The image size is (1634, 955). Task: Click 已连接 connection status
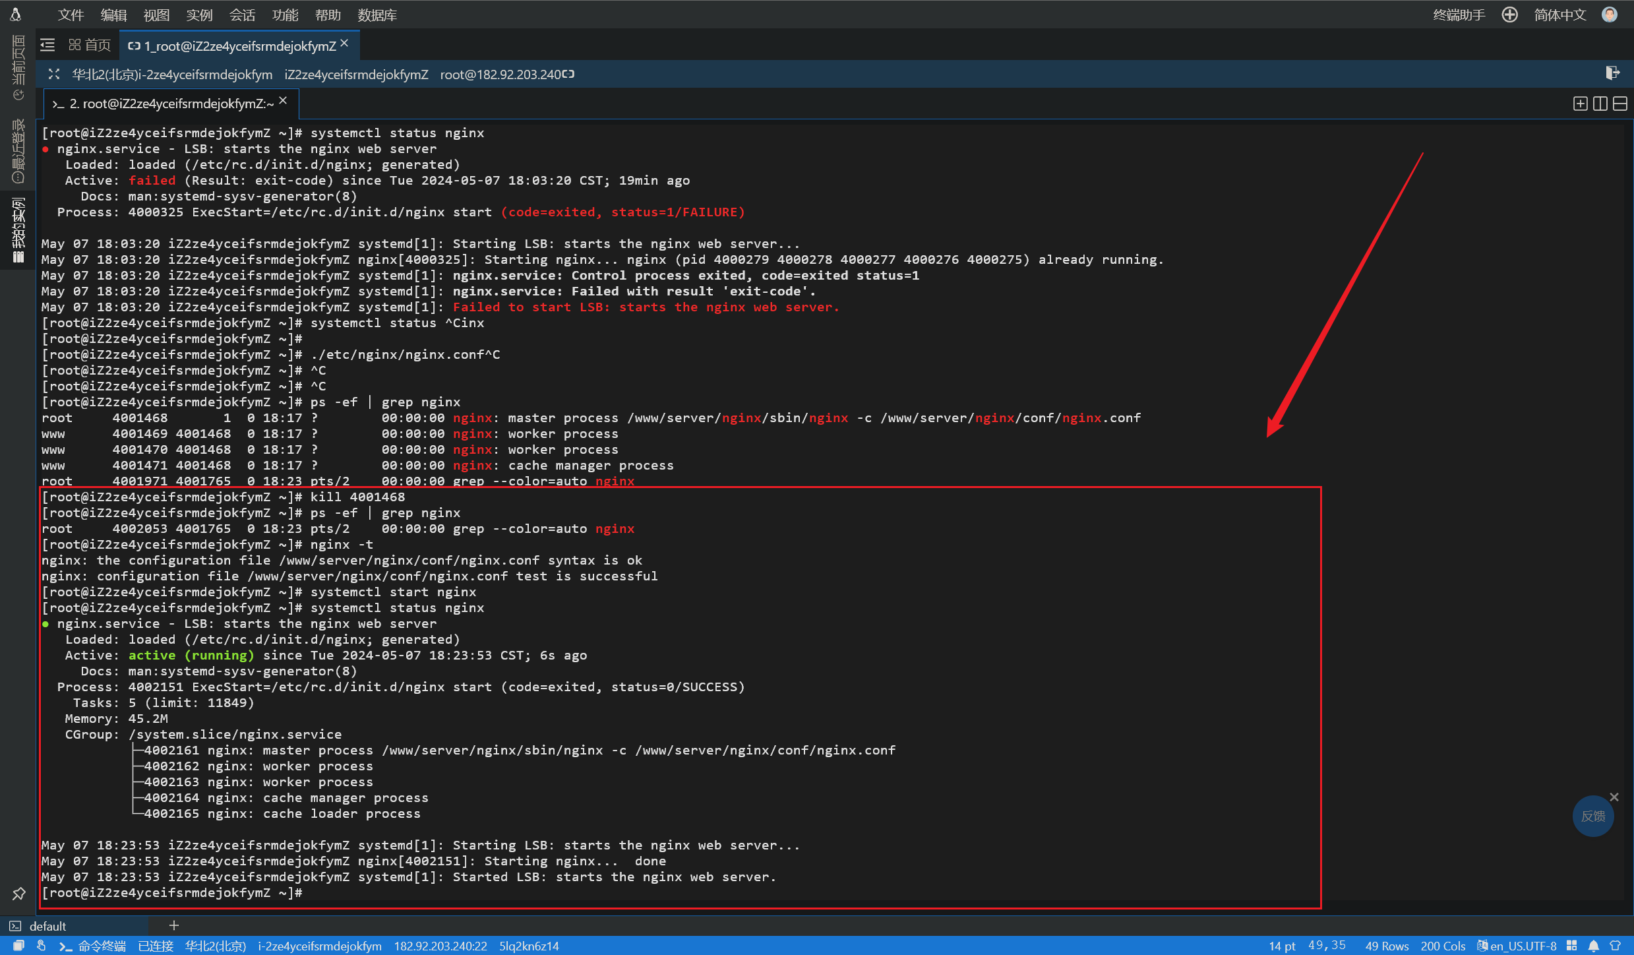(x=156, y=946)
